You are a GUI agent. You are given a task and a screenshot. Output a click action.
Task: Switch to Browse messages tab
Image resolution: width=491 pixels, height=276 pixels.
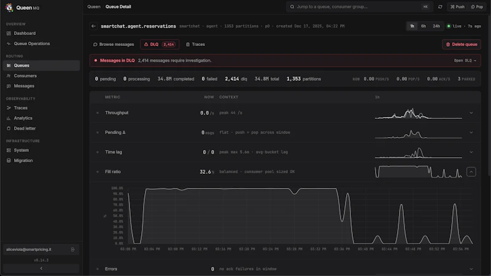114,44
